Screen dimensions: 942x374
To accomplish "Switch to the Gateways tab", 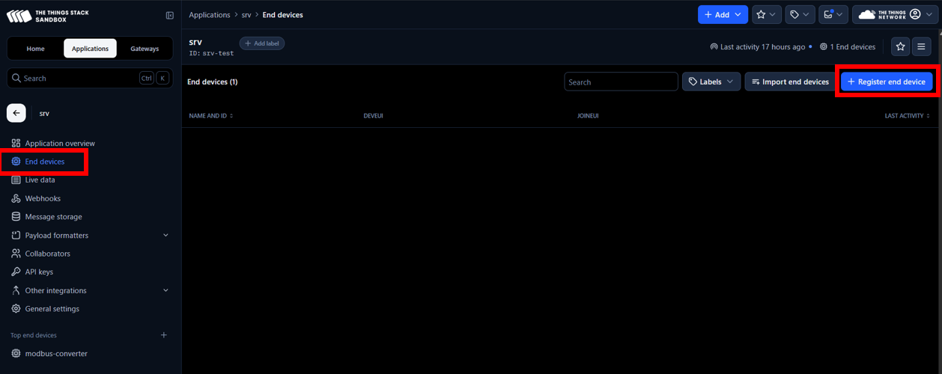I will tap(145, 49).
